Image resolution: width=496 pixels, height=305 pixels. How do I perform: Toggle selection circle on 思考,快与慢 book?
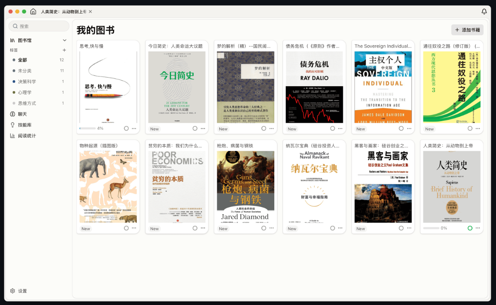click(126, 129)
